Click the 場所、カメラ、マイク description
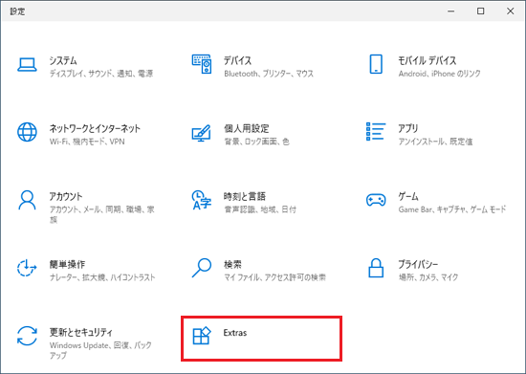 click(x=428, y=277)
